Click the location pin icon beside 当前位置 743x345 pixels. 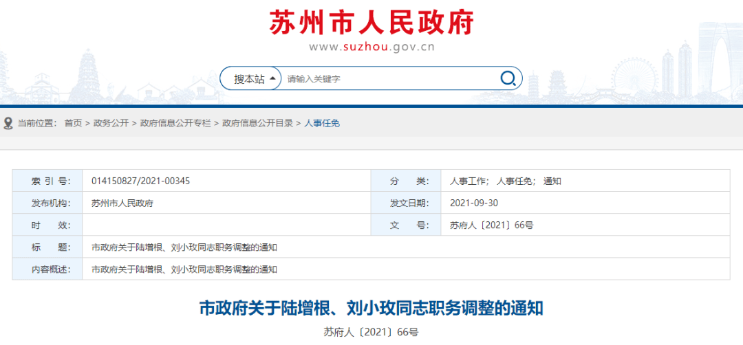point(8,124)
